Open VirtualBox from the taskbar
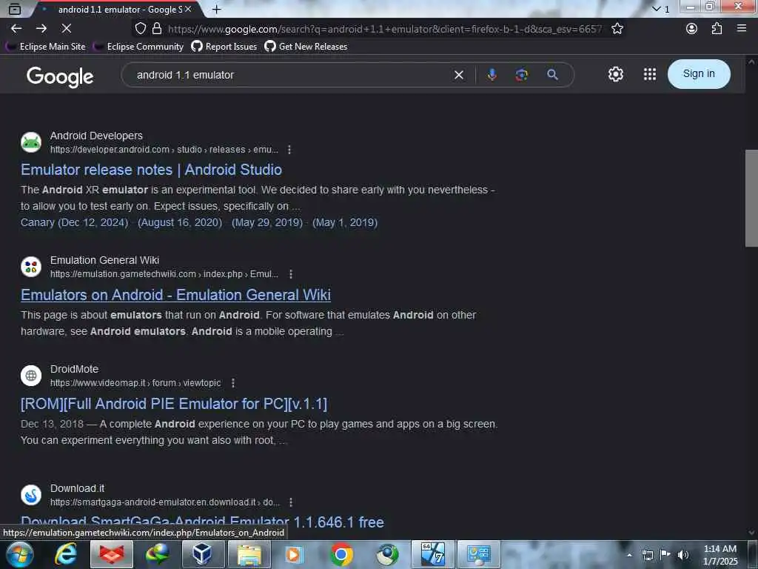758x569 pixels. pyautogui.click(x=203, y=554)
